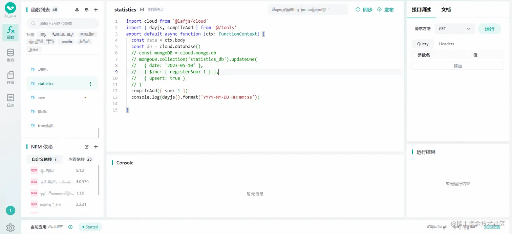Click 添加 to add a query parameter
Screen dimensions: 512x234
[x=458, y=66]
